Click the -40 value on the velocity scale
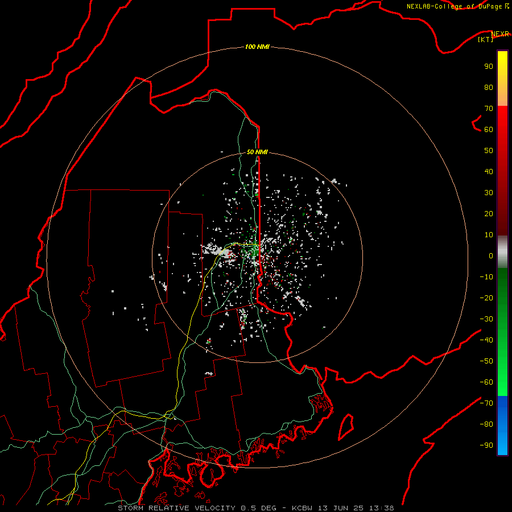 point(486,340)
